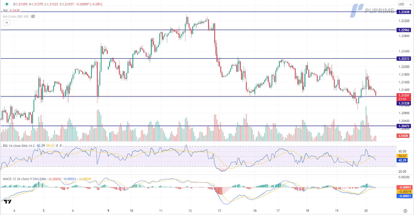Screen dimensions: 414x215
Task: Click the green market status dot
Action: 7,4
